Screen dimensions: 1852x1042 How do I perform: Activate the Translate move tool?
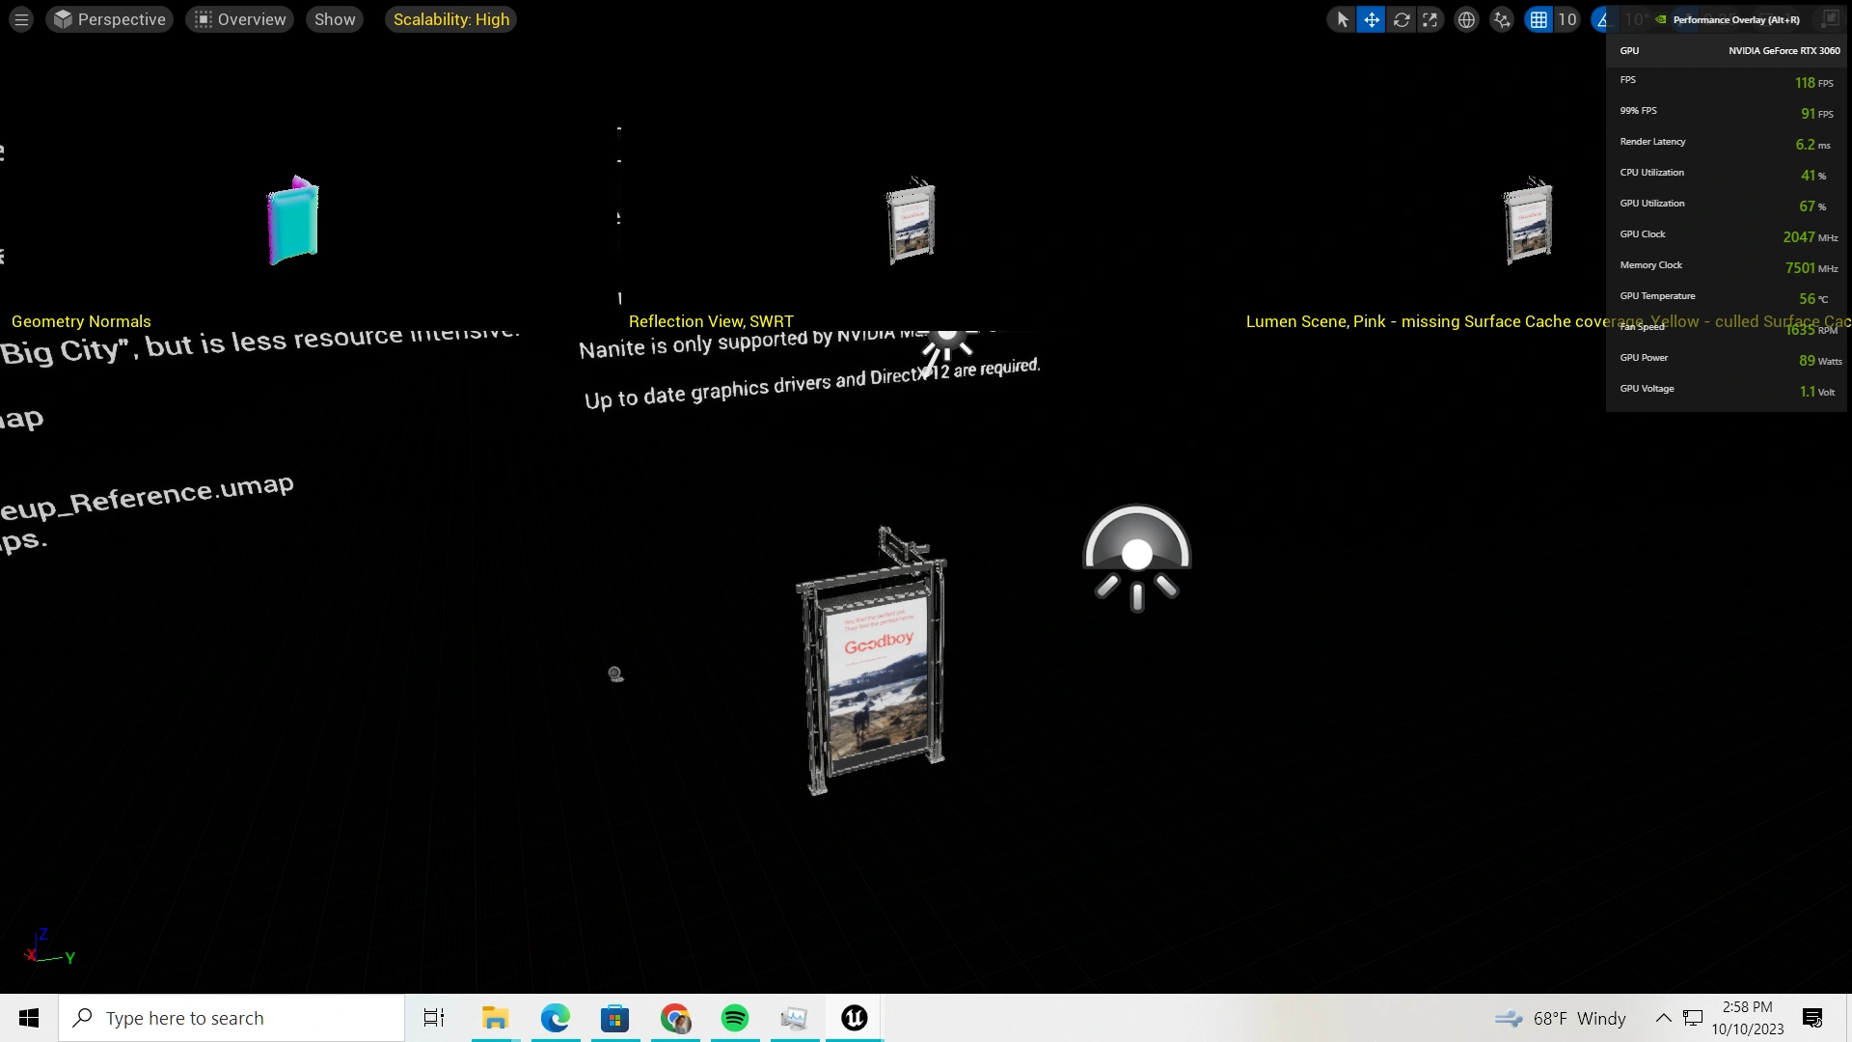coord(1371,19)
